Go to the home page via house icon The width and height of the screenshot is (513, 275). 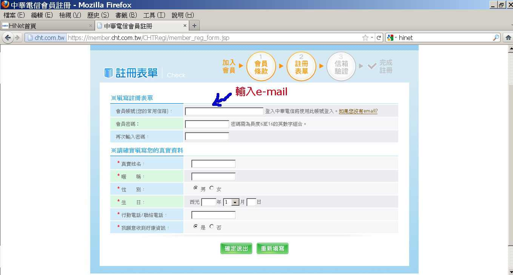point(508,38)
